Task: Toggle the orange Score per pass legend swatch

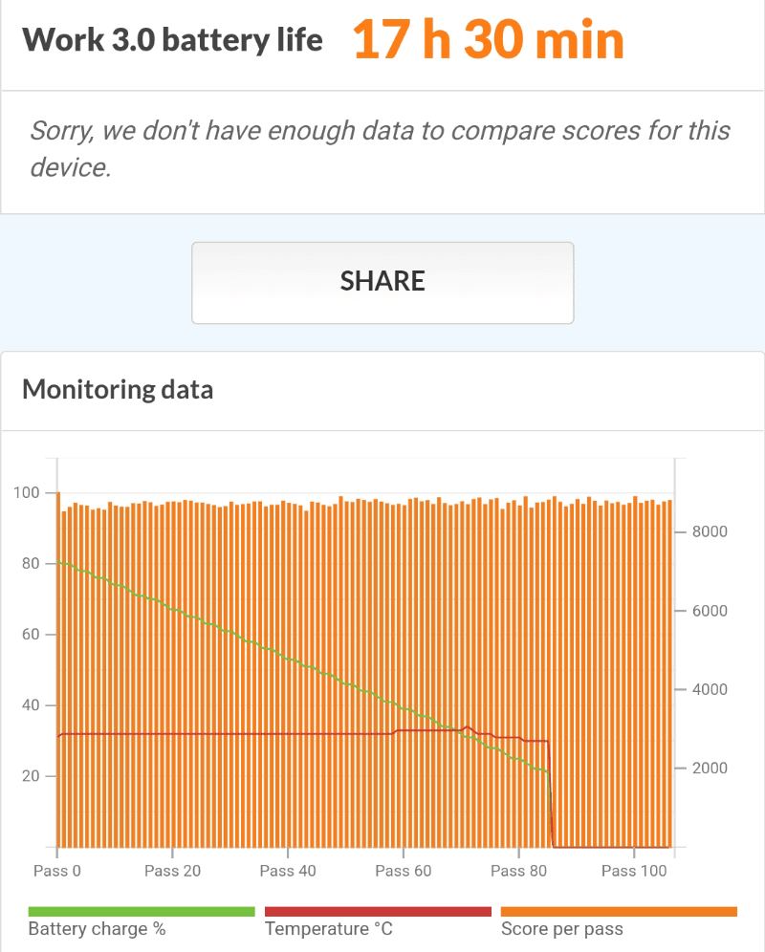Action: click(x=619, y=911)
